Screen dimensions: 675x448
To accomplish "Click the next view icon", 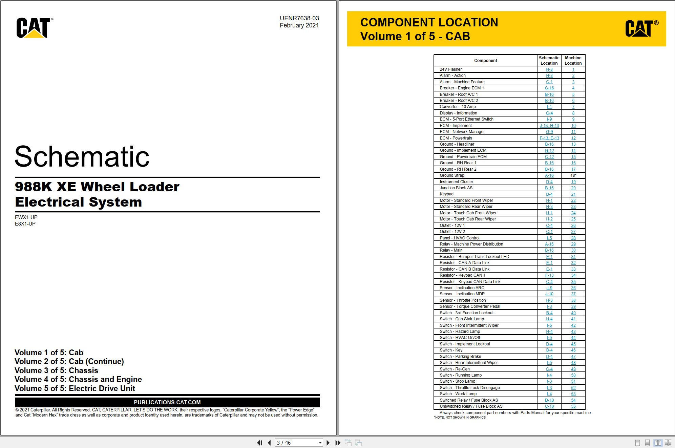I will (x=358, y=443).
